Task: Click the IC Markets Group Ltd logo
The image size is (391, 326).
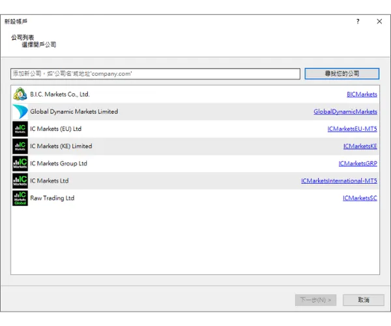Action: [20, 164]
